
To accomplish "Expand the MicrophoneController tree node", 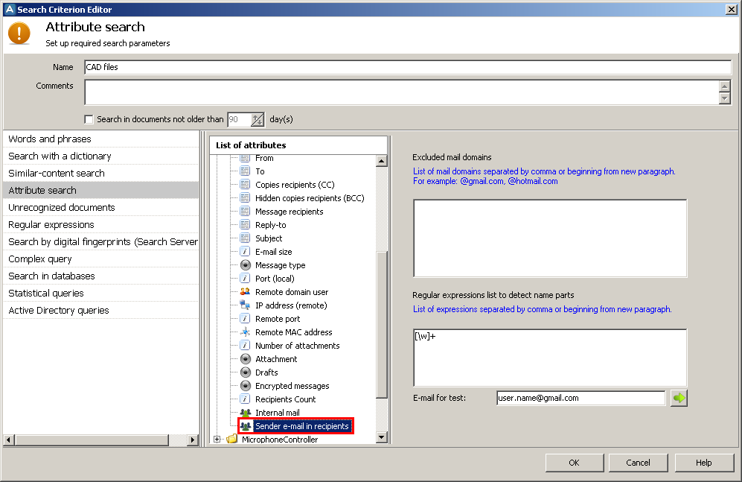I will 217,440.
